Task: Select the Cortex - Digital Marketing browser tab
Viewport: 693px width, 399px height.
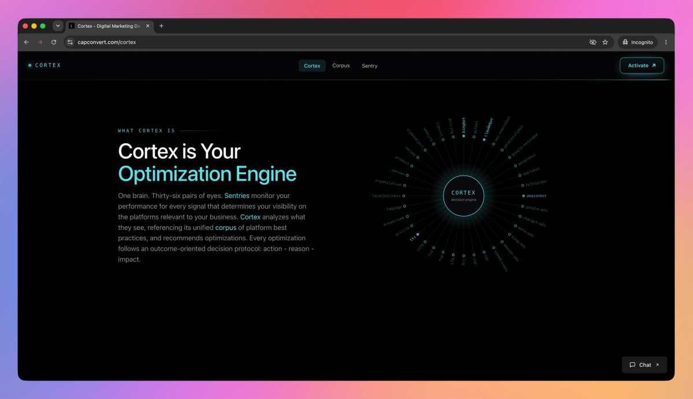Action: tap(109, 26)
